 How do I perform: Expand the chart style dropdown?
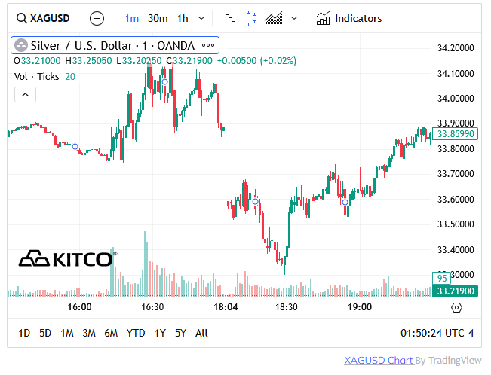(x=294, y=19)
